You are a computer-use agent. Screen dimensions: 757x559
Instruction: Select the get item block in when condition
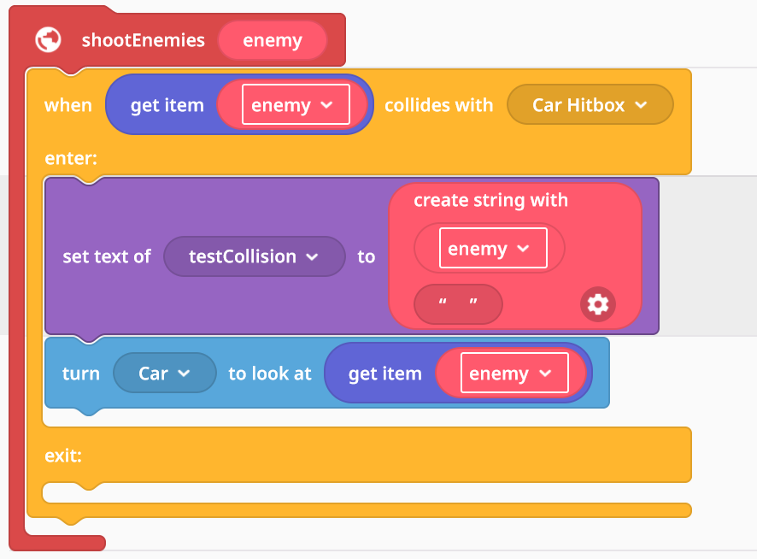pyautogui.click(x=167, y=105)
